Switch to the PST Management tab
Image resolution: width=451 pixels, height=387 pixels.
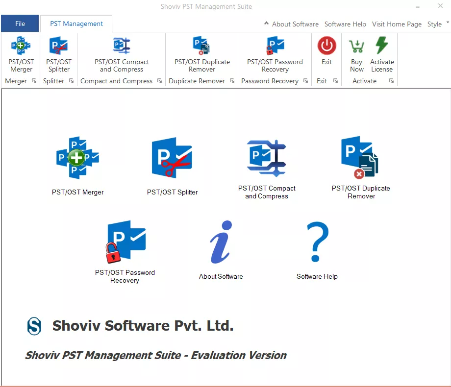pos(76,24)
